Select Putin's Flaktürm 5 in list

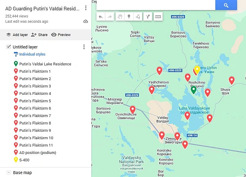[35, 101]
